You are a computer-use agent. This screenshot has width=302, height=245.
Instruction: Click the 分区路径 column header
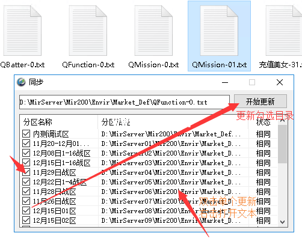pos(173,122)
